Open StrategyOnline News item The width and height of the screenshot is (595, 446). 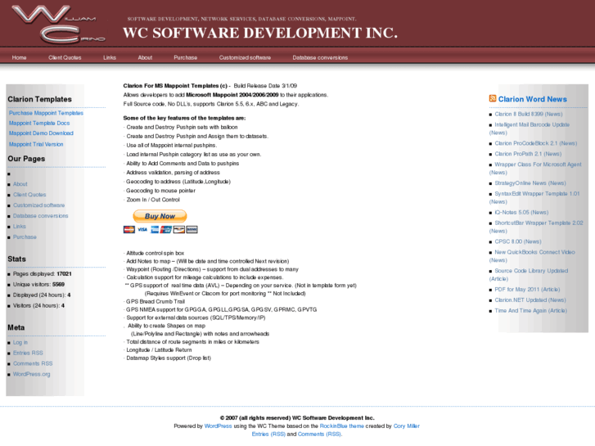pyautogui.click(x=530, y=183)
